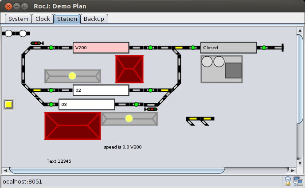
Task: Click the gray factory building with two circles
Action: point(221,69)
